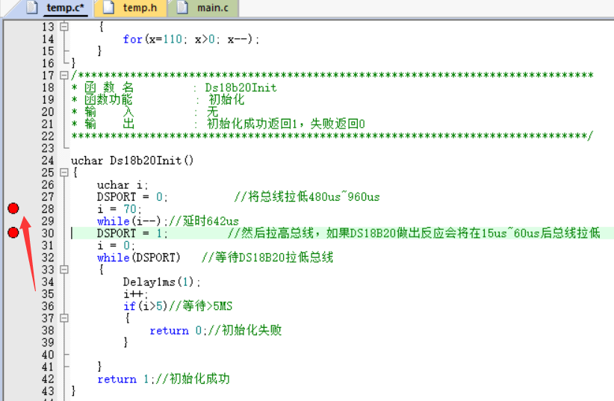Viewport: 614px width, 401px height.
Task: Click the 'i = 0;' statement on line 31
Action: (x=116, y=246)
